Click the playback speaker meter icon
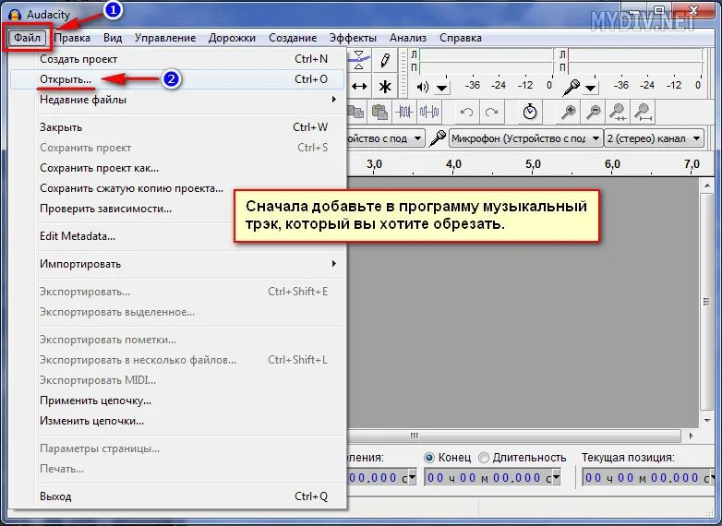The height and width of the screenshot is (526, 722). (x=422, y=87)
